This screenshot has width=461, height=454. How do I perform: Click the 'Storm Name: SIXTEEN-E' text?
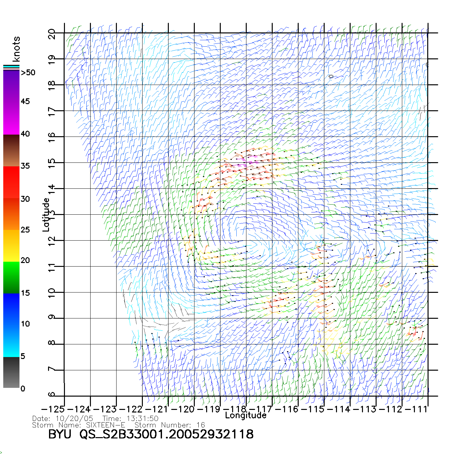pos(79,425)
